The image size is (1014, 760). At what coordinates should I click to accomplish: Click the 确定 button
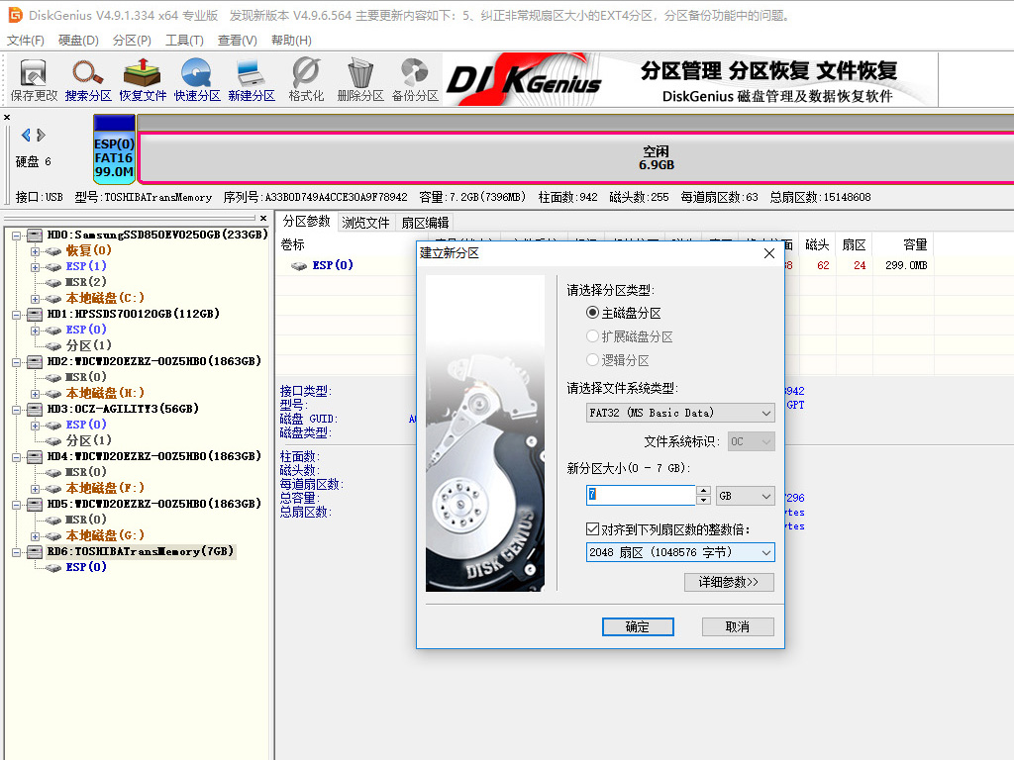638,626
